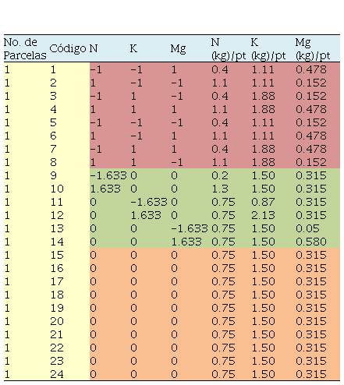Select the "Mg (kg)/pt" header cell
The width and height of the screenshot is (344, 385).
(313, 48)
